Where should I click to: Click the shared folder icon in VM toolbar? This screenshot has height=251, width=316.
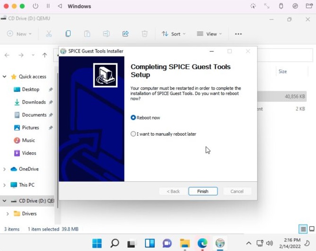click(309, 6)
